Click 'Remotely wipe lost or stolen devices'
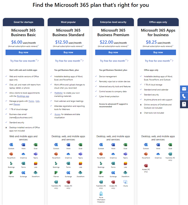Screen dimensions: 188x205 [x=115, y=81]
